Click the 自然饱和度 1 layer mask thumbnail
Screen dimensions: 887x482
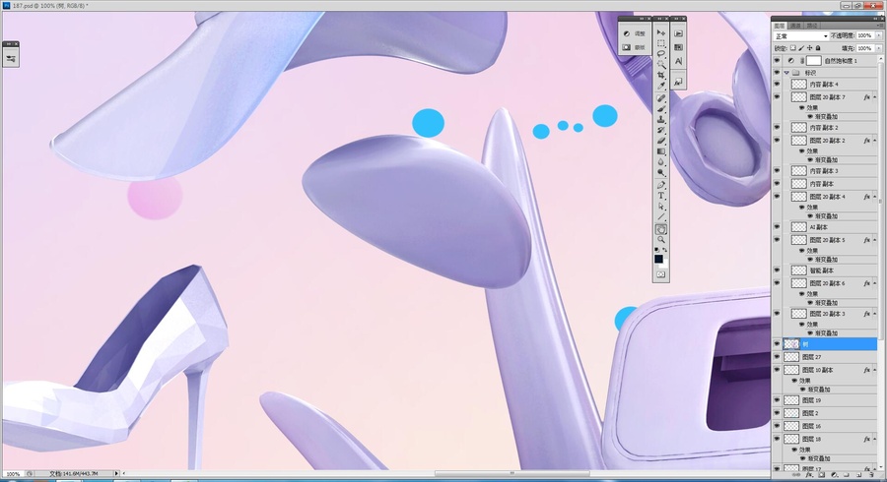(813, 60)
